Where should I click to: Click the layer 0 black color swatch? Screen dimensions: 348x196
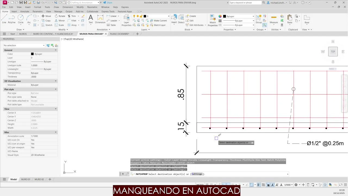(145, 16)
